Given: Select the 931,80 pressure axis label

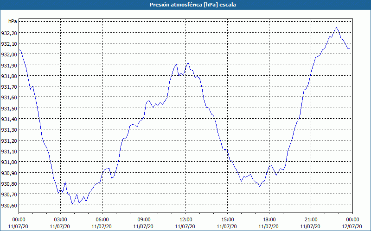Looking at the screenshot, I should [x=9, y=76].
